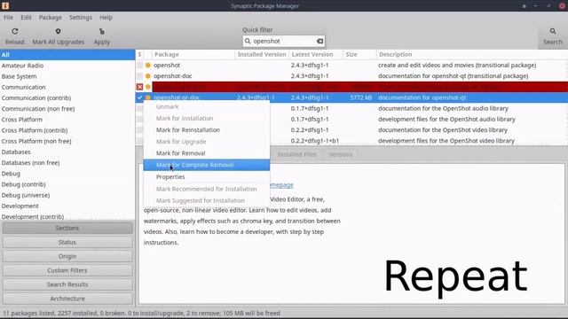This screenshot has height=319, width=568.
Task: Click the Custom Filters button
Action: tap(67, 270)
